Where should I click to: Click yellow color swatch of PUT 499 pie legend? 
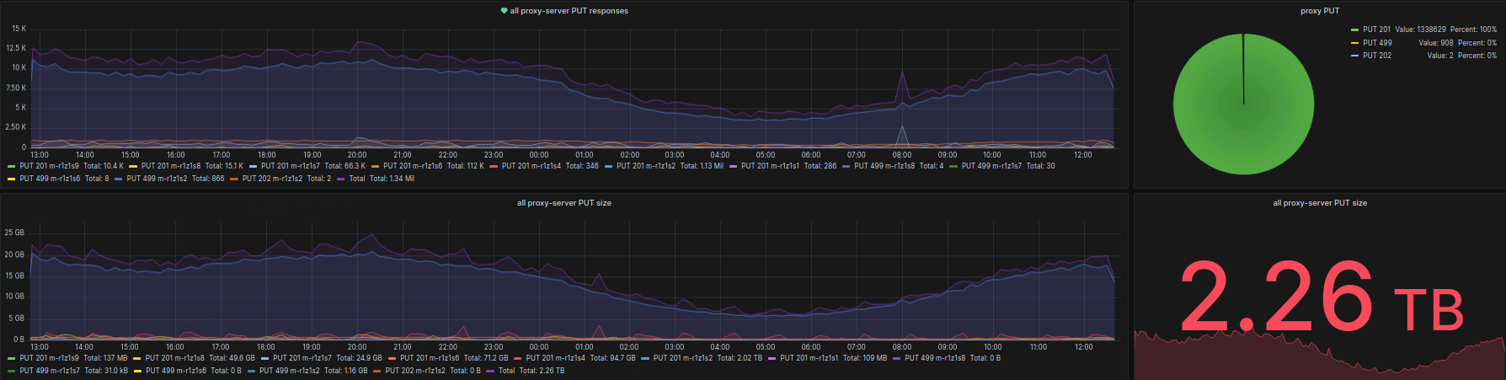[x=1354, y=43]
